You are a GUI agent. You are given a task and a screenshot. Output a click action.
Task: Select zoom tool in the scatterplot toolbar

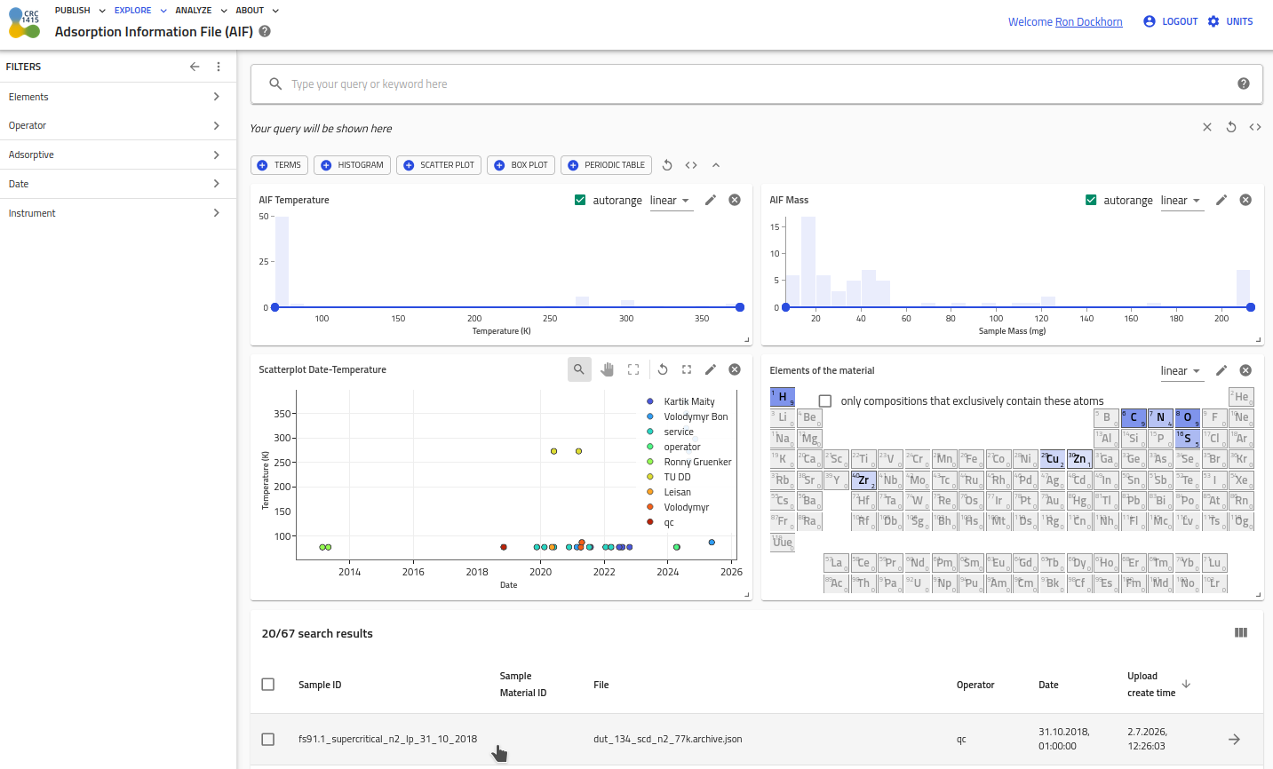[579, 369]
